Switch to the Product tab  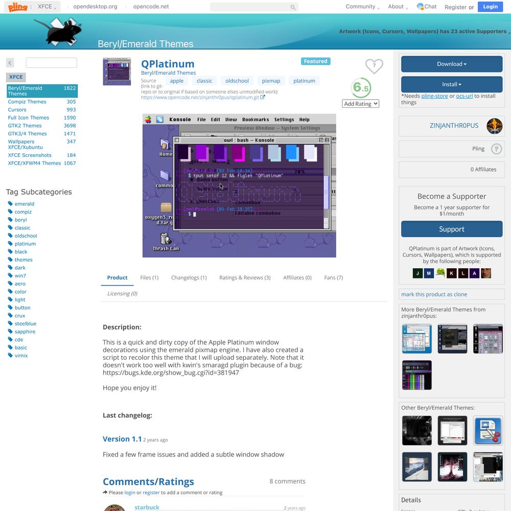coord(118,277)
